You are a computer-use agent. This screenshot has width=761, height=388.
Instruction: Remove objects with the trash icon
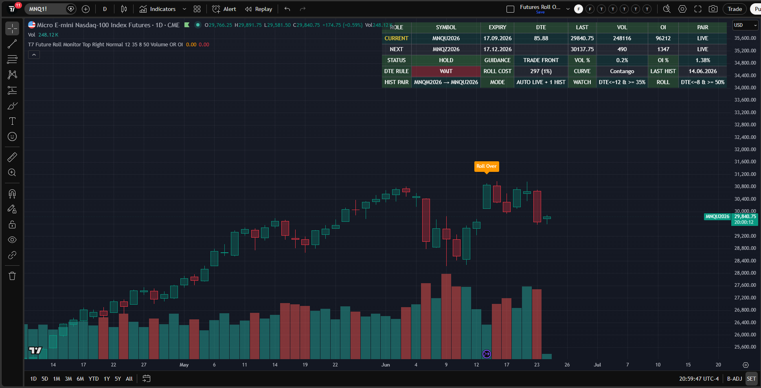(x=12, y=276)
